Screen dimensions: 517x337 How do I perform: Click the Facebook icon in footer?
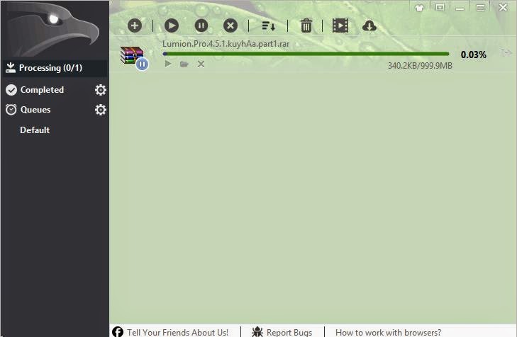click(118, 332)
